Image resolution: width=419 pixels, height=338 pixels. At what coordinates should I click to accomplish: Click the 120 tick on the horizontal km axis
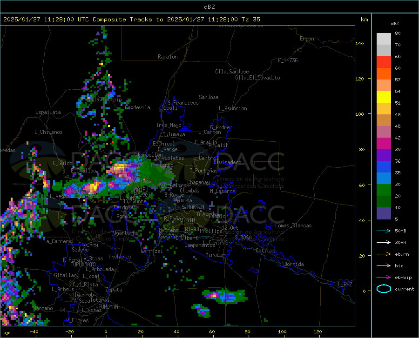coord(318,332)
